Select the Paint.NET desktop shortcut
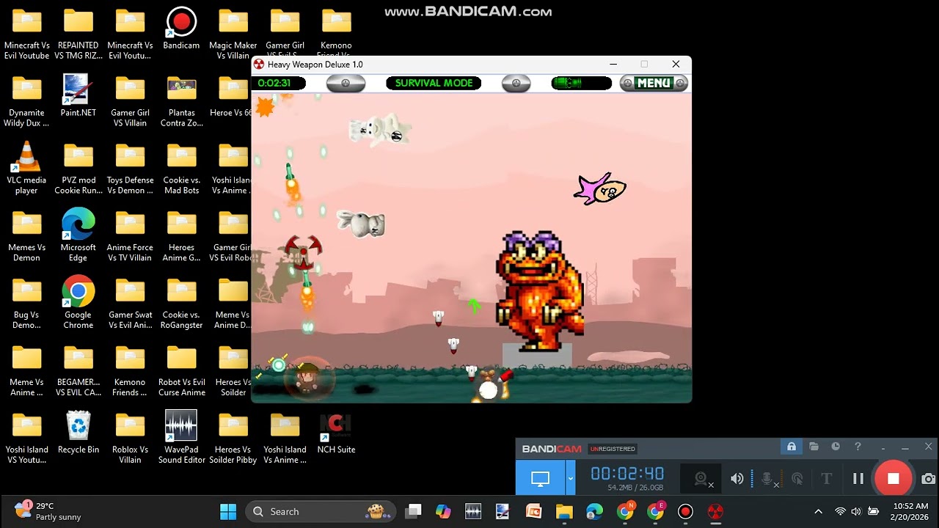This screenshot has width=939, height=528. point(78,96)
